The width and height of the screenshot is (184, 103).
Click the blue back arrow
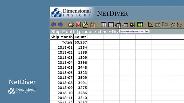pos(53,25)
